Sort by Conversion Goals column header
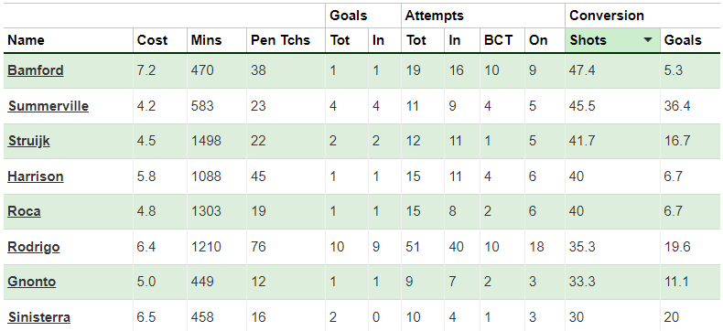 683,40
